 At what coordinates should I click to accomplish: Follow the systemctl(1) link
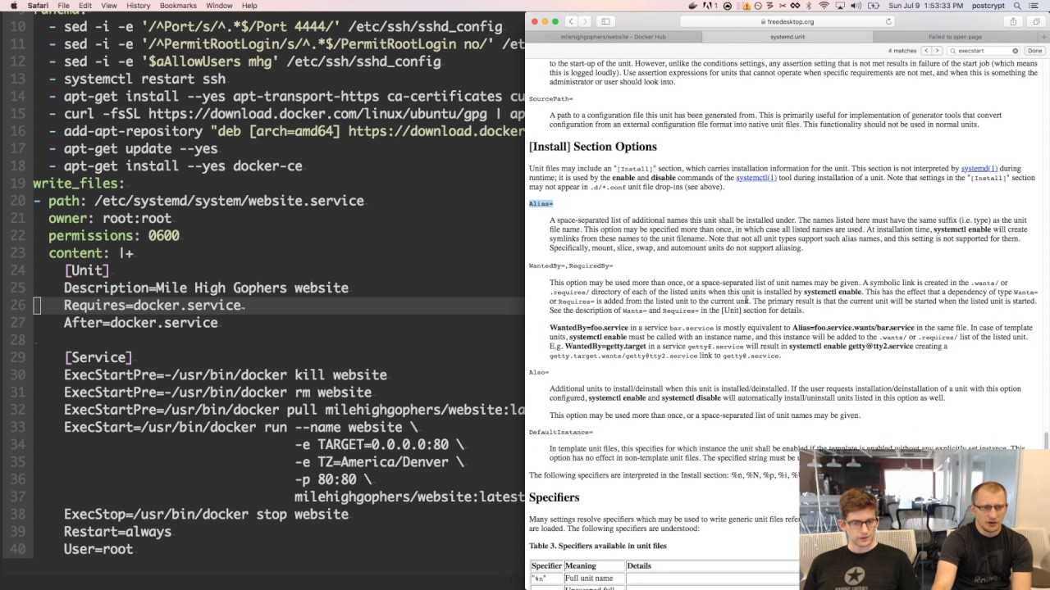(756, 178)
